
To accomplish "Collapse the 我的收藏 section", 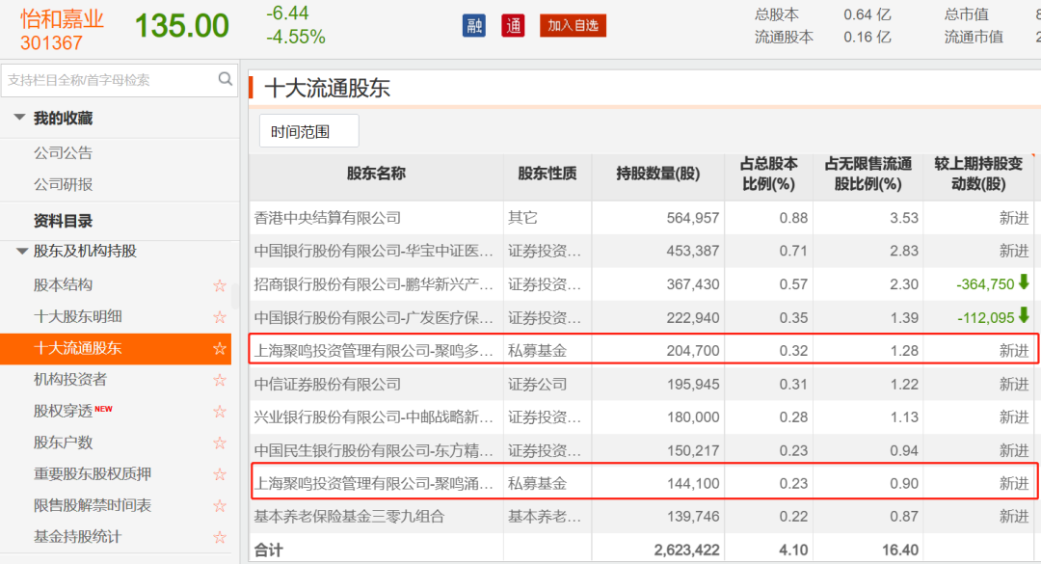I will (20, 118).
